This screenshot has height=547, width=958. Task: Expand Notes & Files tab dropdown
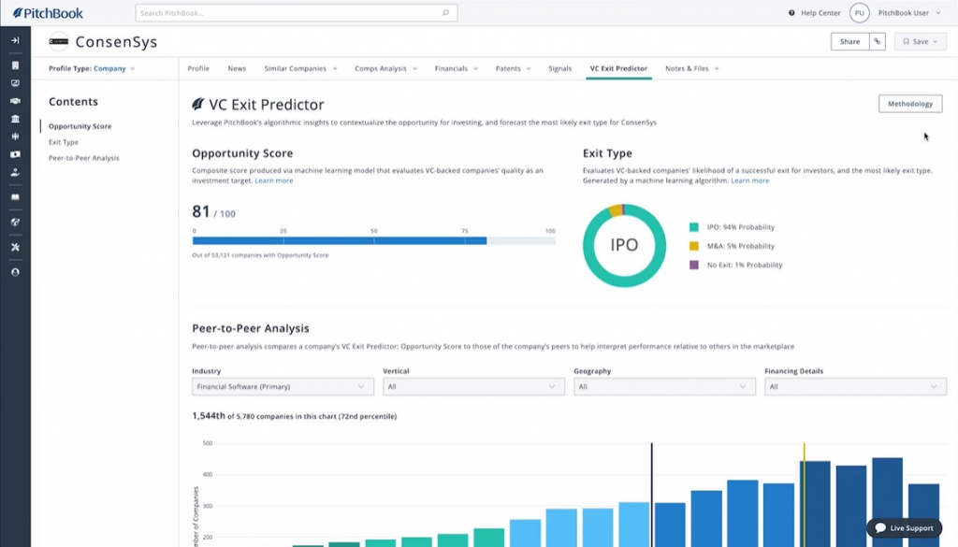click(717, 68)
